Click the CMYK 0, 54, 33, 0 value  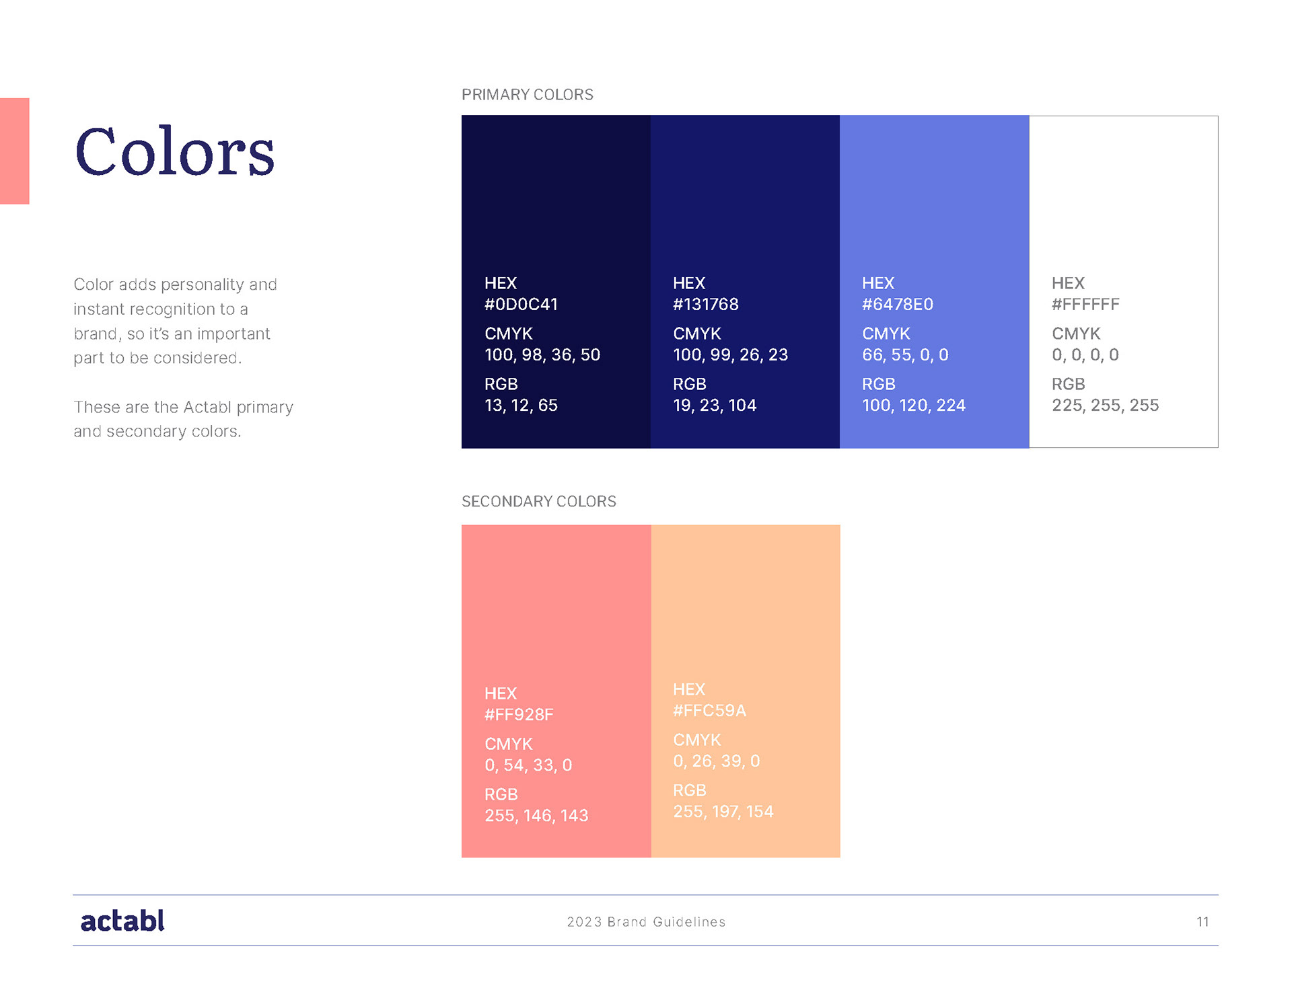point(528,765)
